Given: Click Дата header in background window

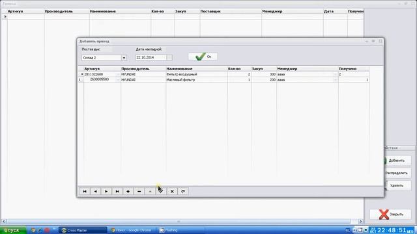Looking at the screenshot, I should click(335, 12).
